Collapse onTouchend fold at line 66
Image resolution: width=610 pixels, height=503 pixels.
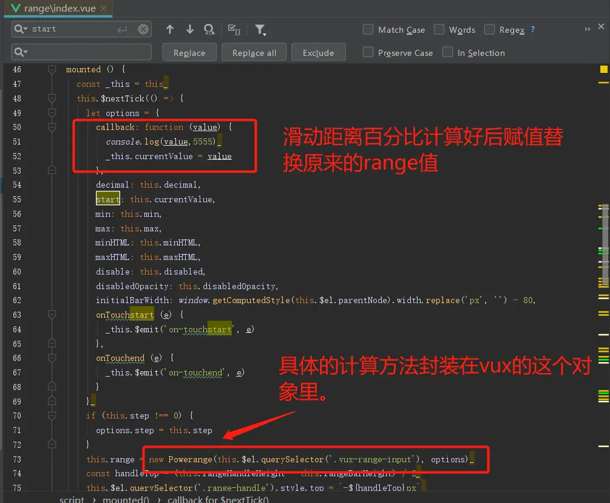52,358
